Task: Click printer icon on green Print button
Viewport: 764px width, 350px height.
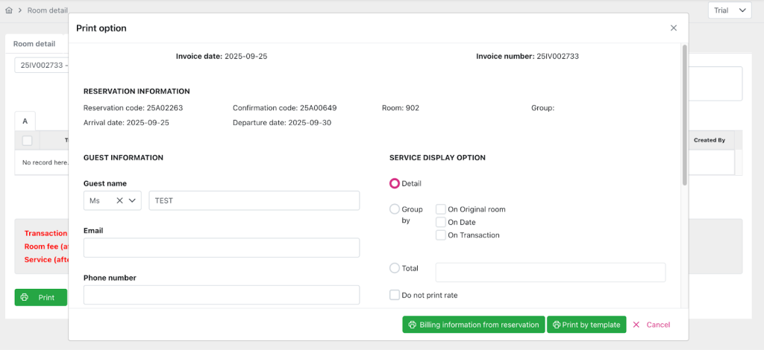Action: coord(25,297)
